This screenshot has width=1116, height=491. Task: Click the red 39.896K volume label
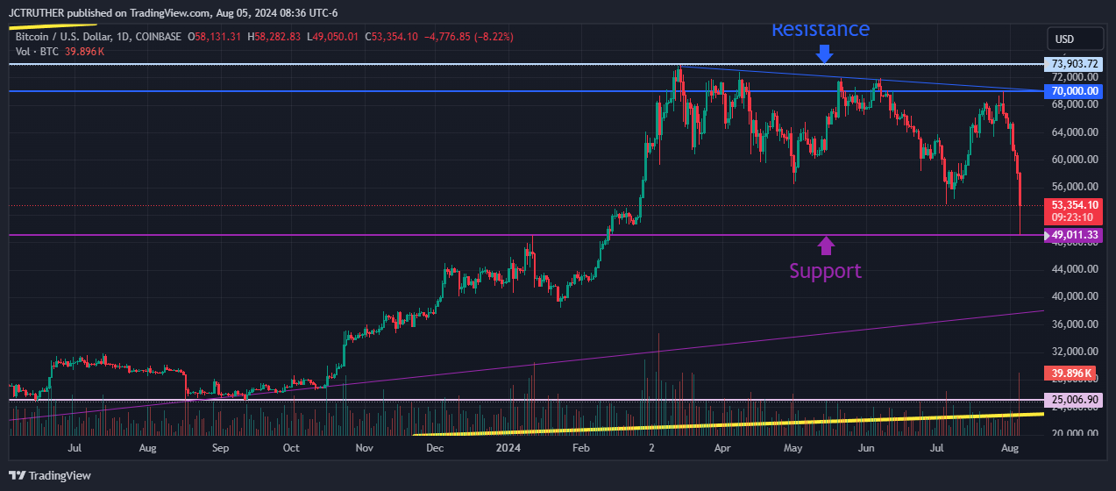tap(1071, 374)
